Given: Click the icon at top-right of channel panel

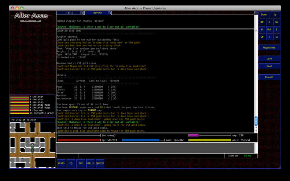Looking at the screenshot, I should coord(256,13).
